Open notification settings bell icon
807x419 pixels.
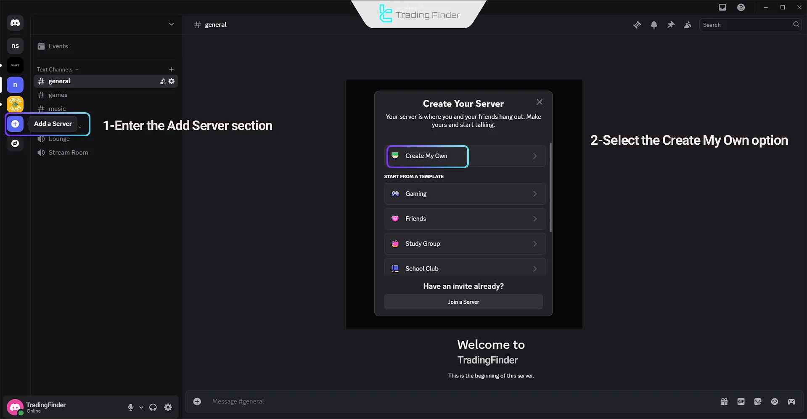tap(654, 25)
